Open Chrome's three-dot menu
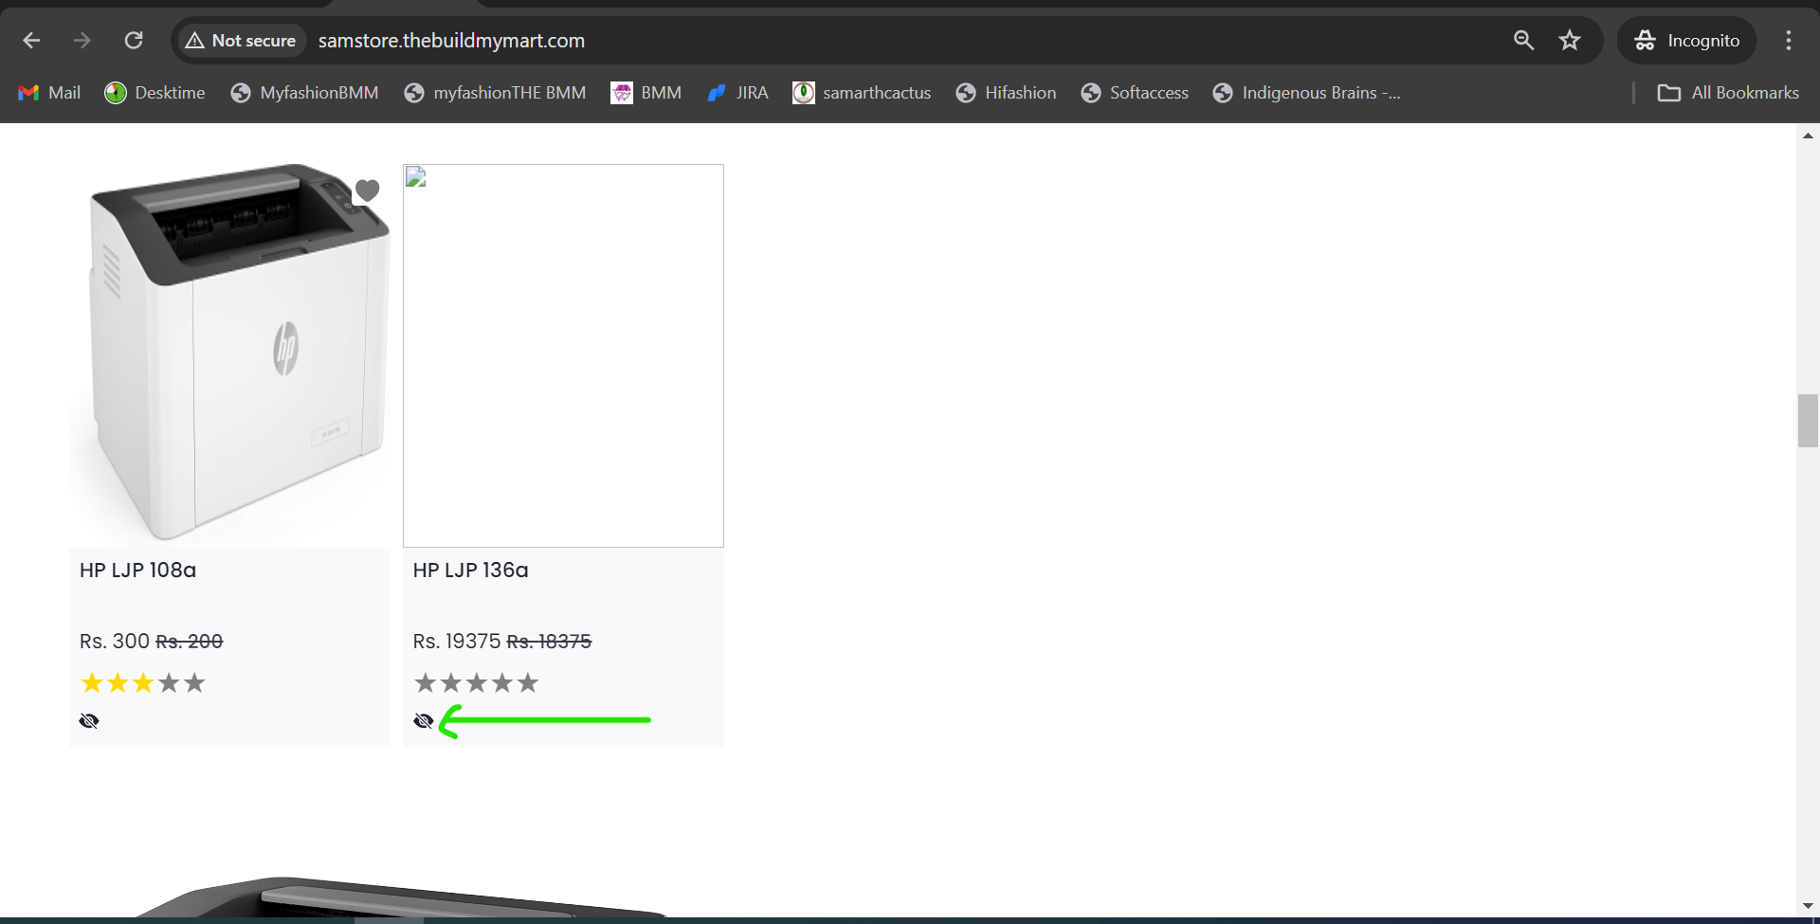The width and height of the screenshot is (1820, 924). (1789, 40)
